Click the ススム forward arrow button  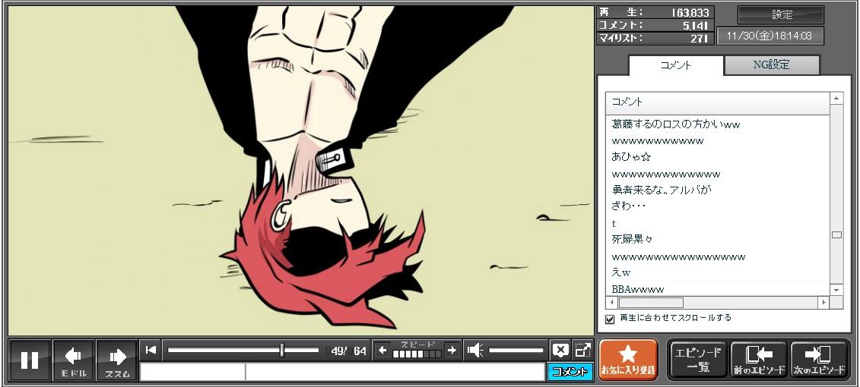click(117, 360)
